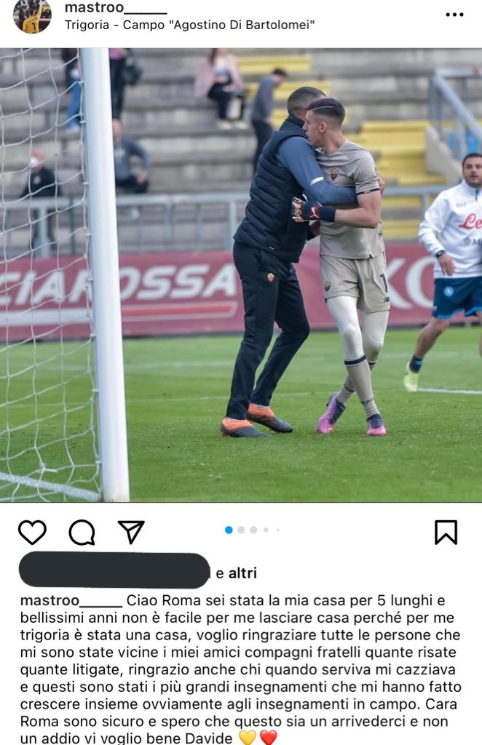Tap the redacted liker name
The image size is (482, 745).
114,570
